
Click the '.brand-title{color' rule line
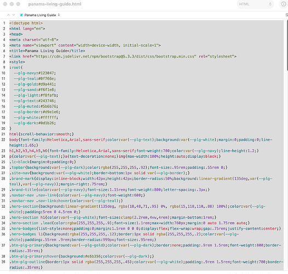[x=110, y=190]
